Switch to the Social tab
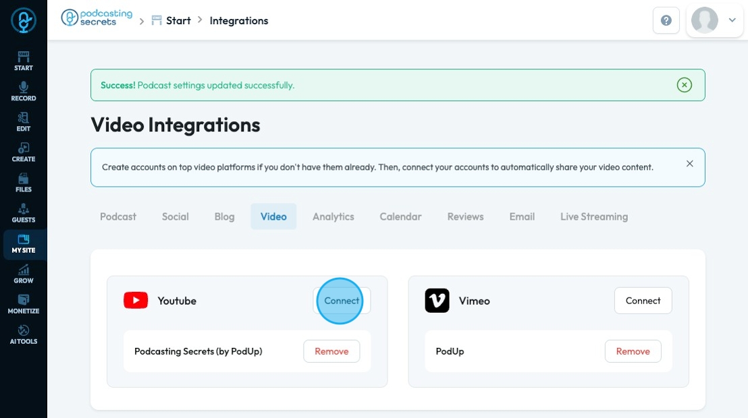 [176, 216]
